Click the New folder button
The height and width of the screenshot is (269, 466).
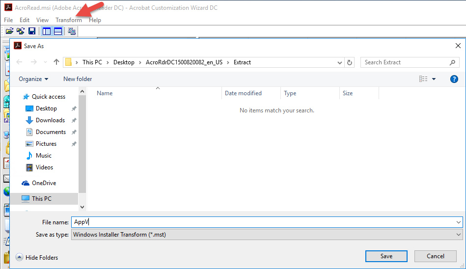[78, 79]
